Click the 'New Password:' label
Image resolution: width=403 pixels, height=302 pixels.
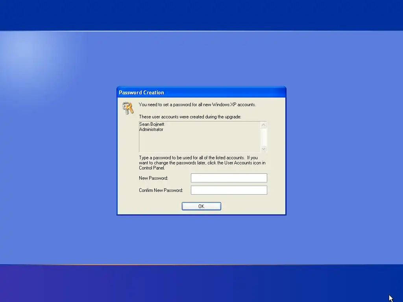point(153,178)
